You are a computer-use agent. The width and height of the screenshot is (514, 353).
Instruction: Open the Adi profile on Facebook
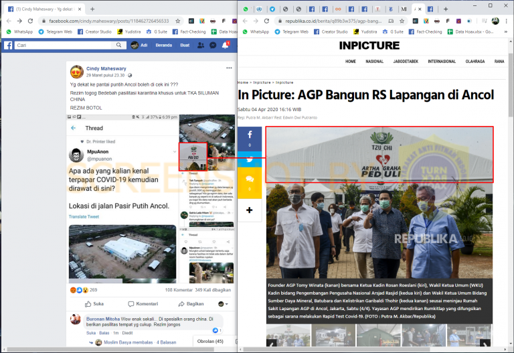(139, 46)
